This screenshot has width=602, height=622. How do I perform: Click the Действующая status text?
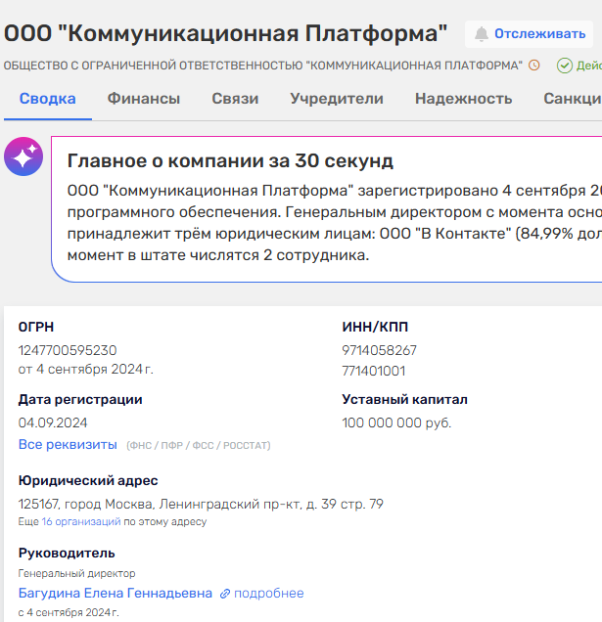click(x=589, y=66)
